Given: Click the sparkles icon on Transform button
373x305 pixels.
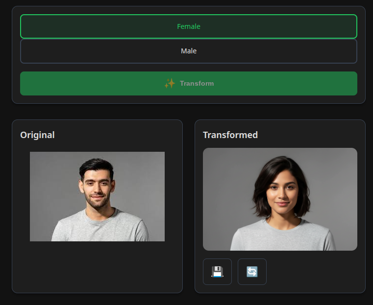Looking at the screenshot, I should 170,83.
